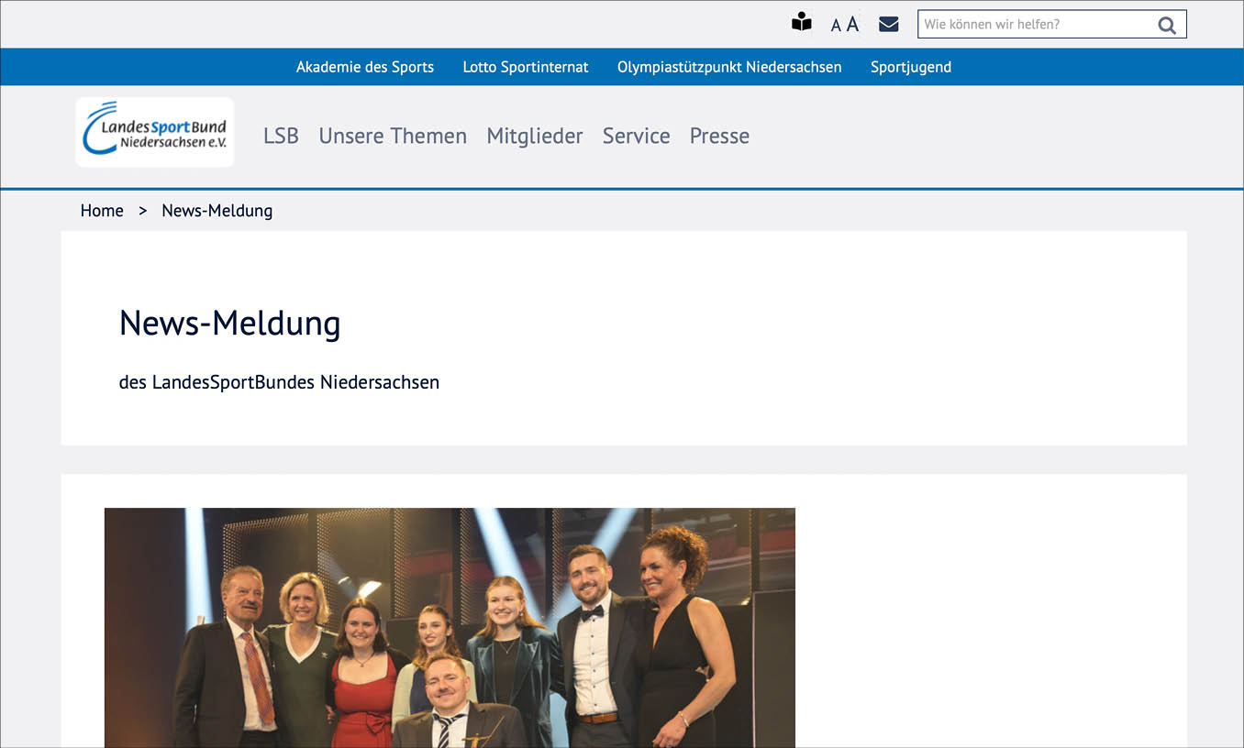Viewport: 1244px width, 748px height.
Task: Open the Service dropdown menu
Action: [x=636, y=136]
